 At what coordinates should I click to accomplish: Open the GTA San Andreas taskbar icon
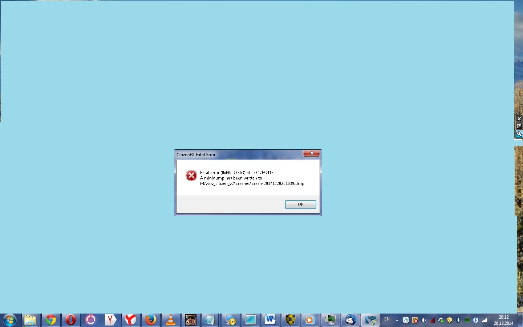[190, 320]
